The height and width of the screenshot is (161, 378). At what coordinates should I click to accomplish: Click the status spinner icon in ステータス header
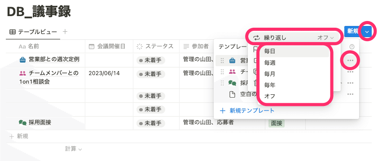click(x=140, y=47)
